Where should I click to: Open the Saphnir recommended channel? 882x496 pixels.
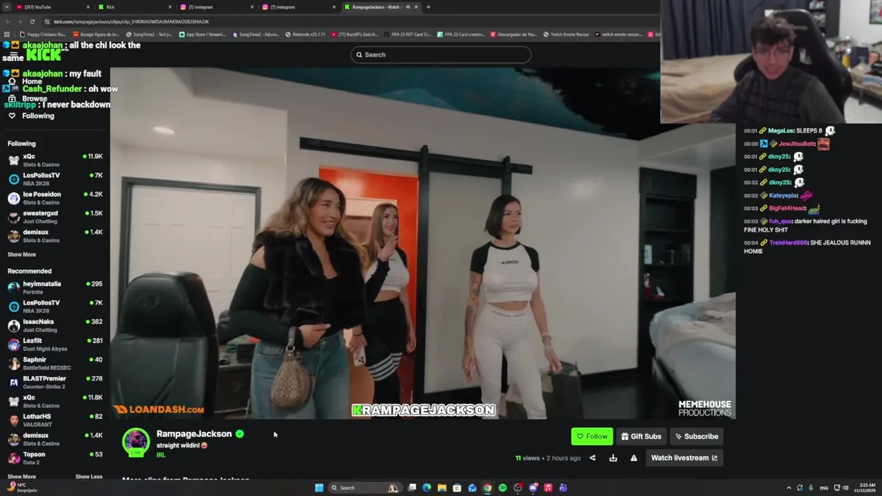tap(55, 363)
